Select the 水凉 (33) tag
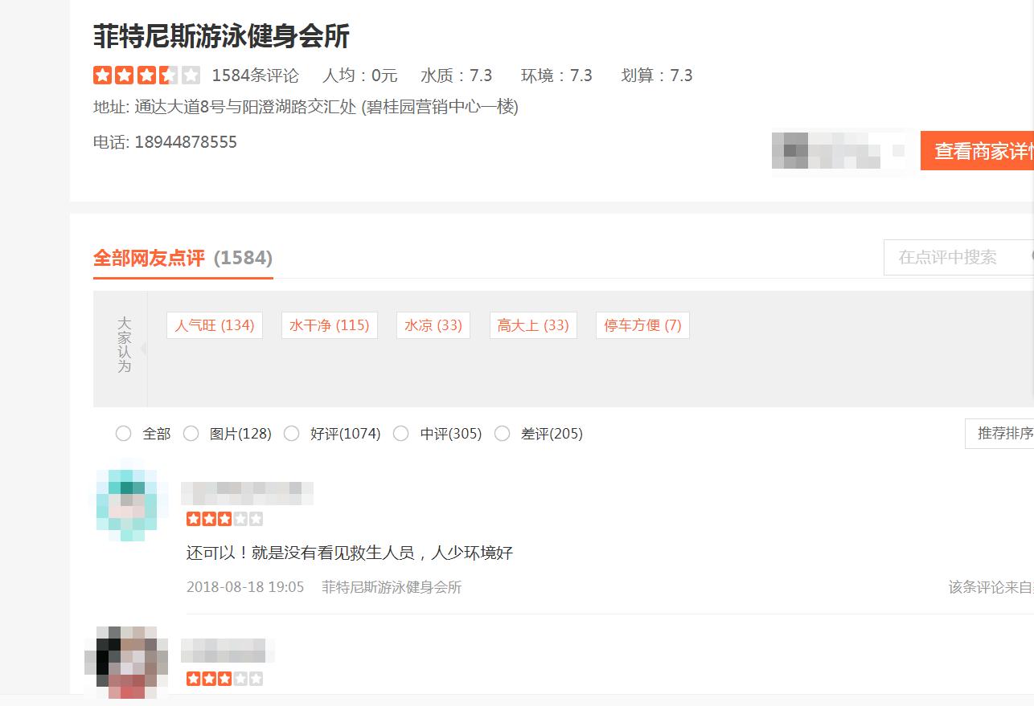The height and width of the screenshot is (706, 1034). click(x=433, y=325)
